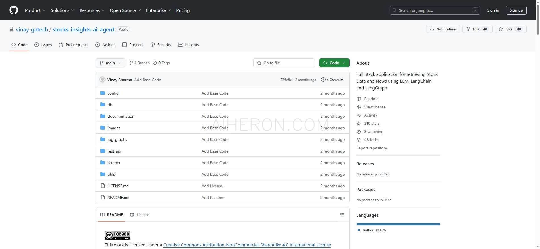Click the repository icon before vinay-gatech
Image resolution: width=540 pixels, height=249 pixels.
point(11,29)
